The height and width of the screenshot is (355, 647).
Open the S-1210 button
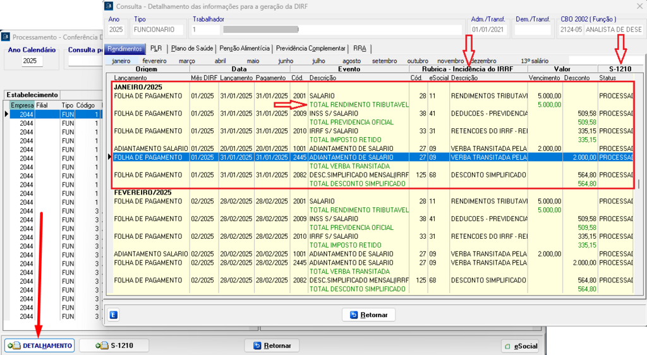tap(114, 346)
